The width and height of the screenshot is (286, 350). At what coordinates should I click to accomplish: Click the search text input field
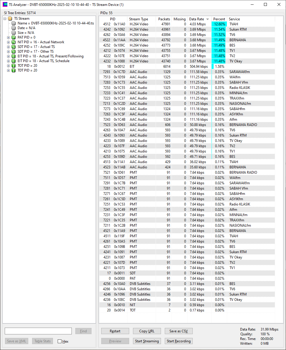(38, 331)
